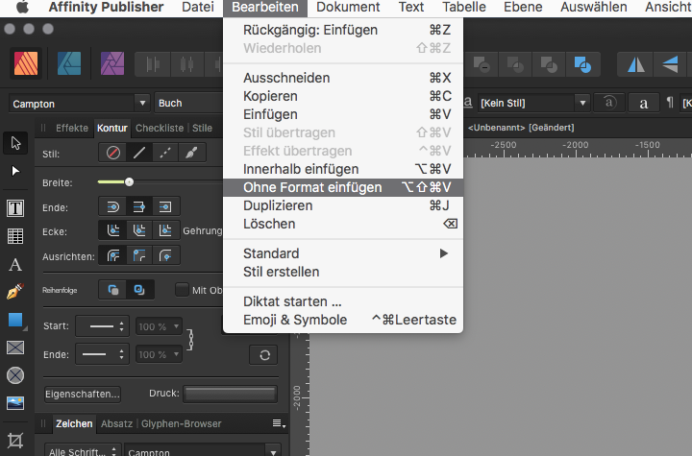Click the character style 'a' button

pyautogui.click(x=643, y=103)
